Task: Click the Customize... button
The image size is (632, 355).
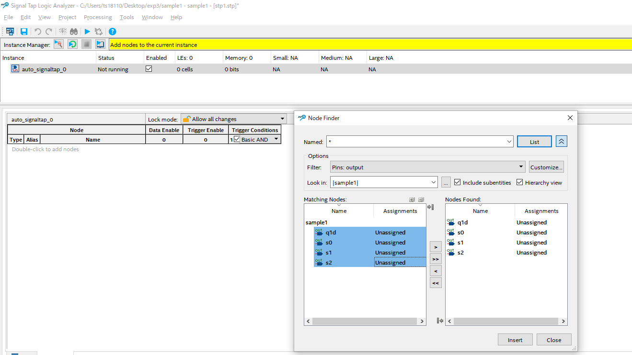Action: point(546,167)
